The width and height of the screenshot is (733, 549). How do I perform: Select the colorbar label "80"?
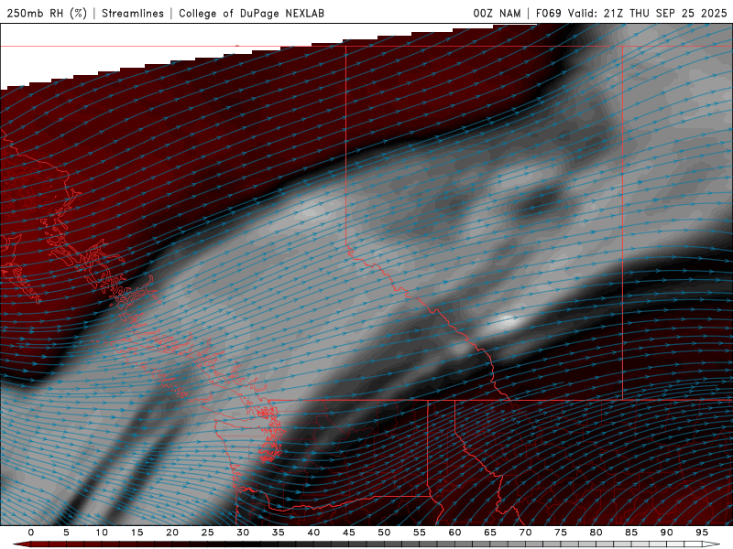[596, 533]
